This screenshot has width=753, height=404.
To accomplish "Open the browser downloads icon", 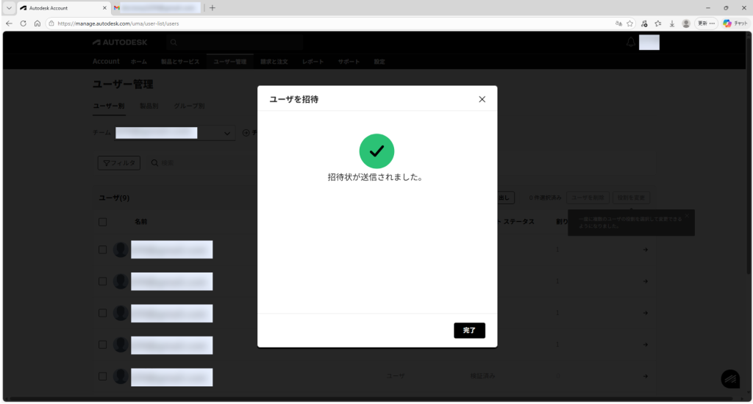I will 671,24.
